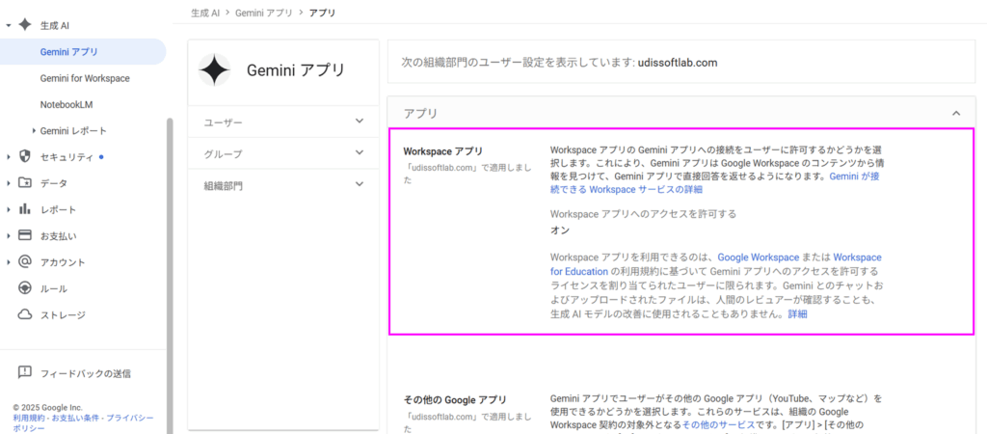Click the 利用規約 footer link
This screenshot has height=434, width=987.
pos(30,419)
